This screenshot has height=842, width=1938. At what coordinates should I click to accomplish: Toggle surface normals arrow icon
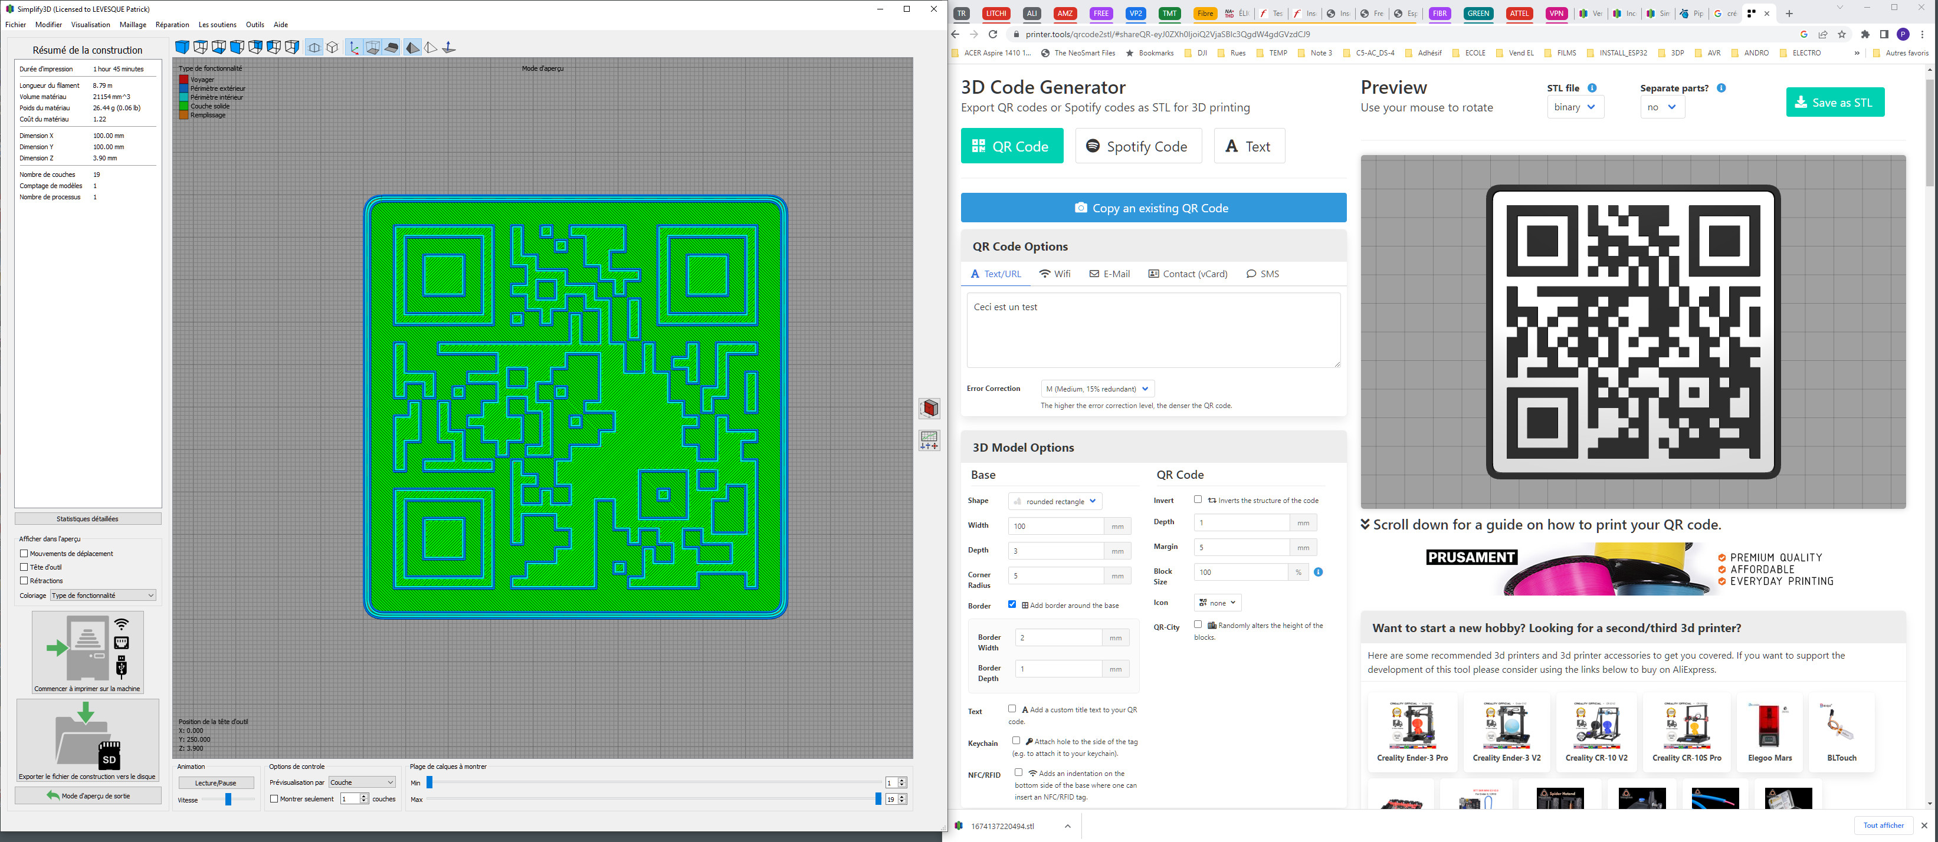click(x=449, y=47)
